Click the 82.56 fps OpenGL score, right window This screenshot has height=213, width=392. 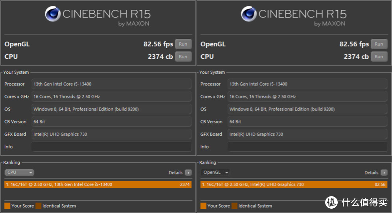pos(354,44)
